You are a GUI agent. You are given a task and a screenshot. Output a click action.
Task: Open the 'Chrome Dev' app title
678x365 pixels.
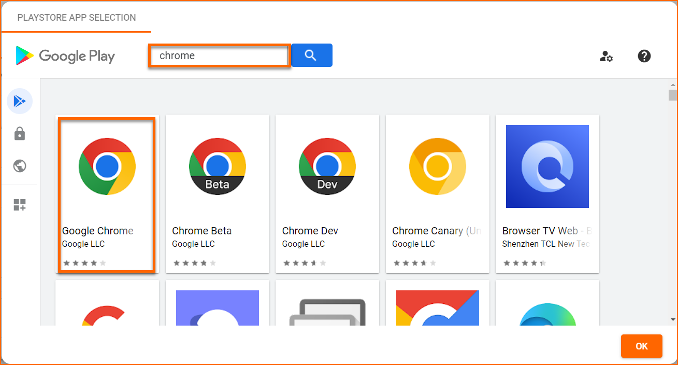tap(310, 231)
